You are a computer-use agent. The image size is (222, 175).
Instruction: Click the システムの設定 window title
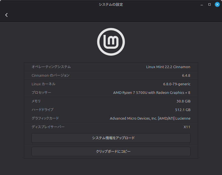click(111, 4)
